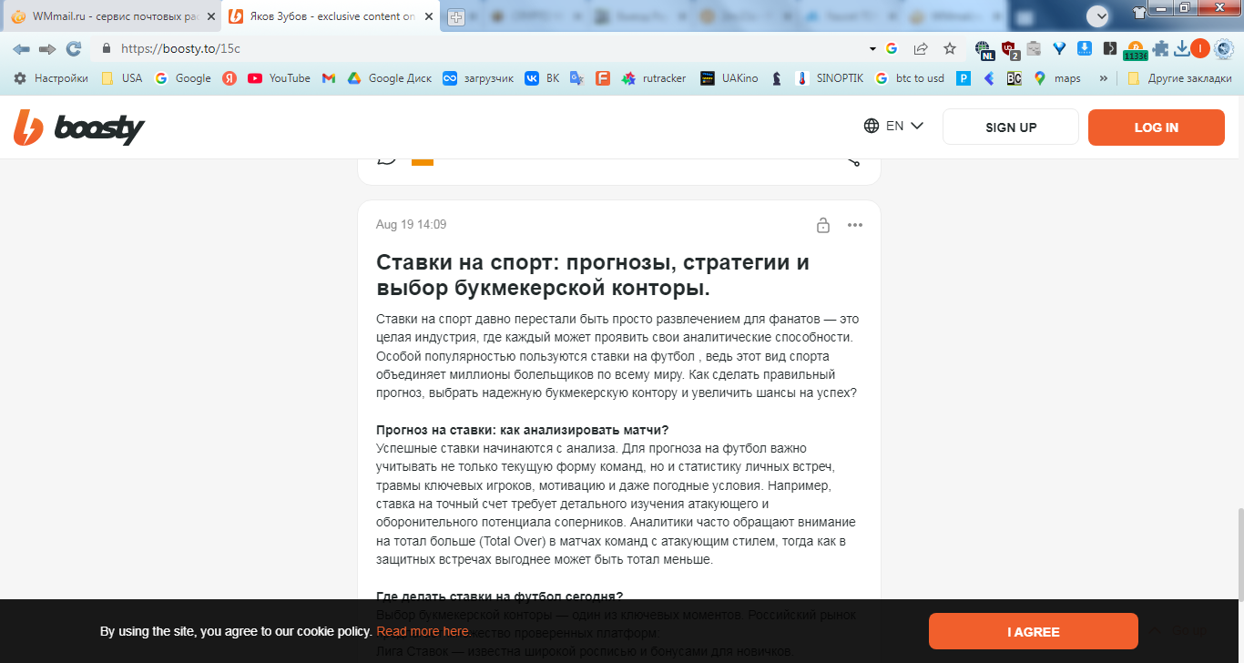Click the I AGREE cookie button
The image size is (1244, 663).
click(1034, 631)
